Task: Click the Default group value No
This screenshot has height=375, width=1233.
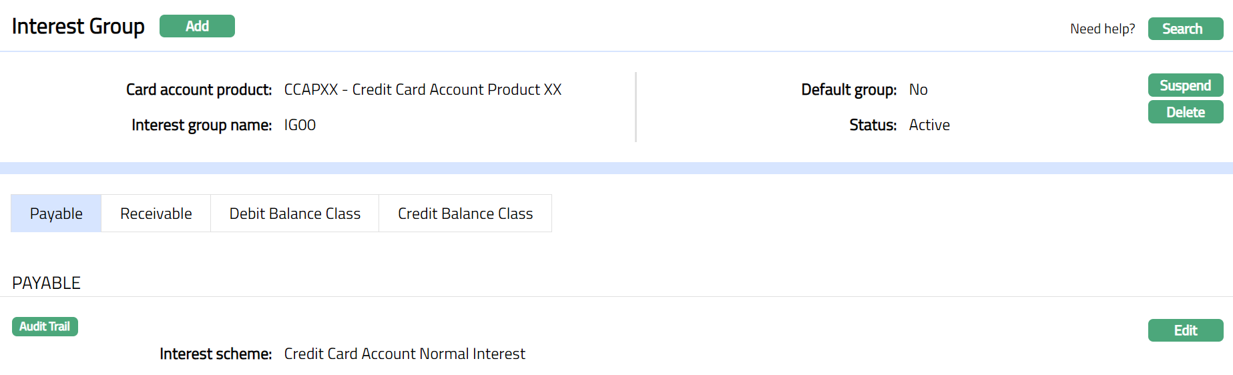Action: 918,89
